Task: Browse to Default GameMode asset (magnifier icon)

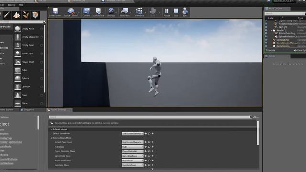Action: (149, 134)
